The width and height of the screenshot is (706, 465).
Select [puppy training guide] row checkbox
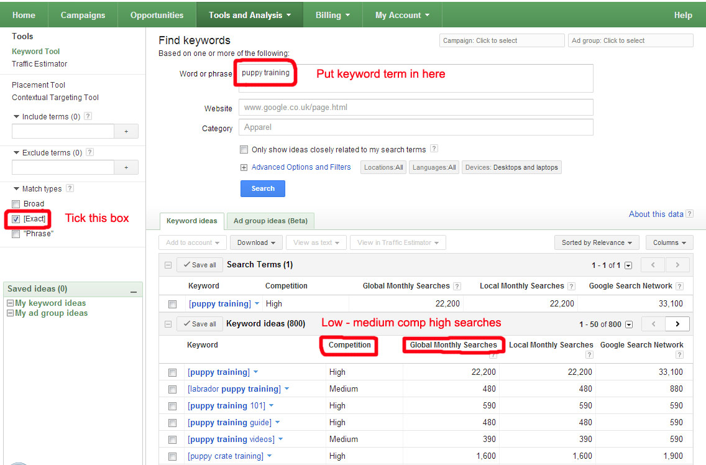tap(172, 423)
